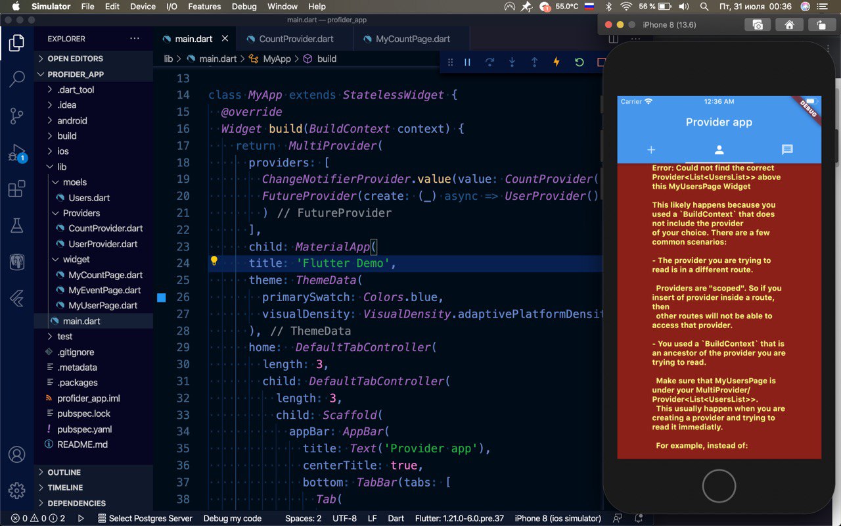The image size is (841, 526).
Task: Tap the plus tab in Provider app
Action: (651, 150)
